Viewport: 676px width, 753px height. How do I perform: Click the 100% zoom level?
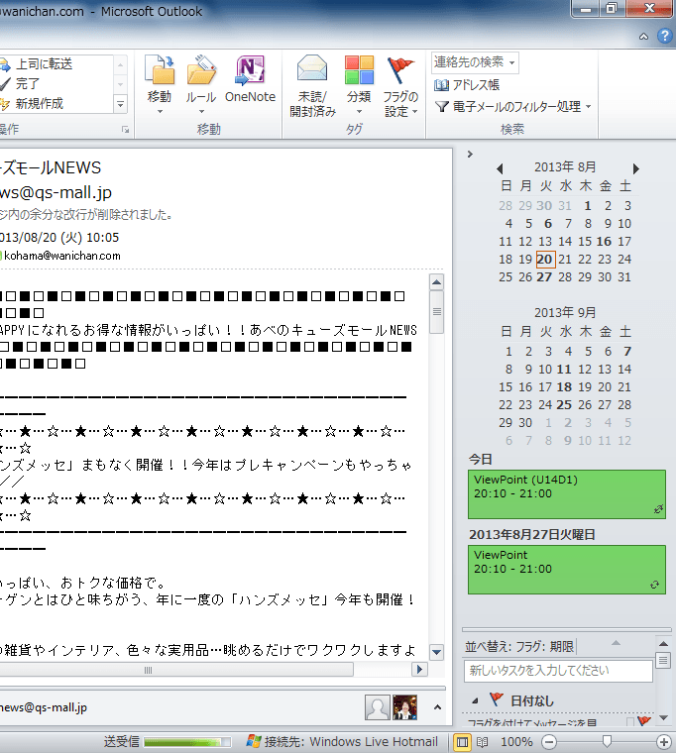point(516,742)
